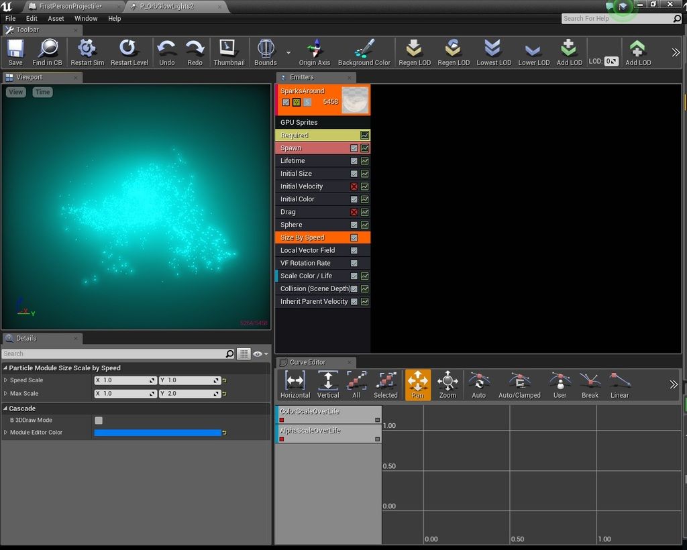Expand the Max Scale property
The image size is (687, 550).
point(6,394)
